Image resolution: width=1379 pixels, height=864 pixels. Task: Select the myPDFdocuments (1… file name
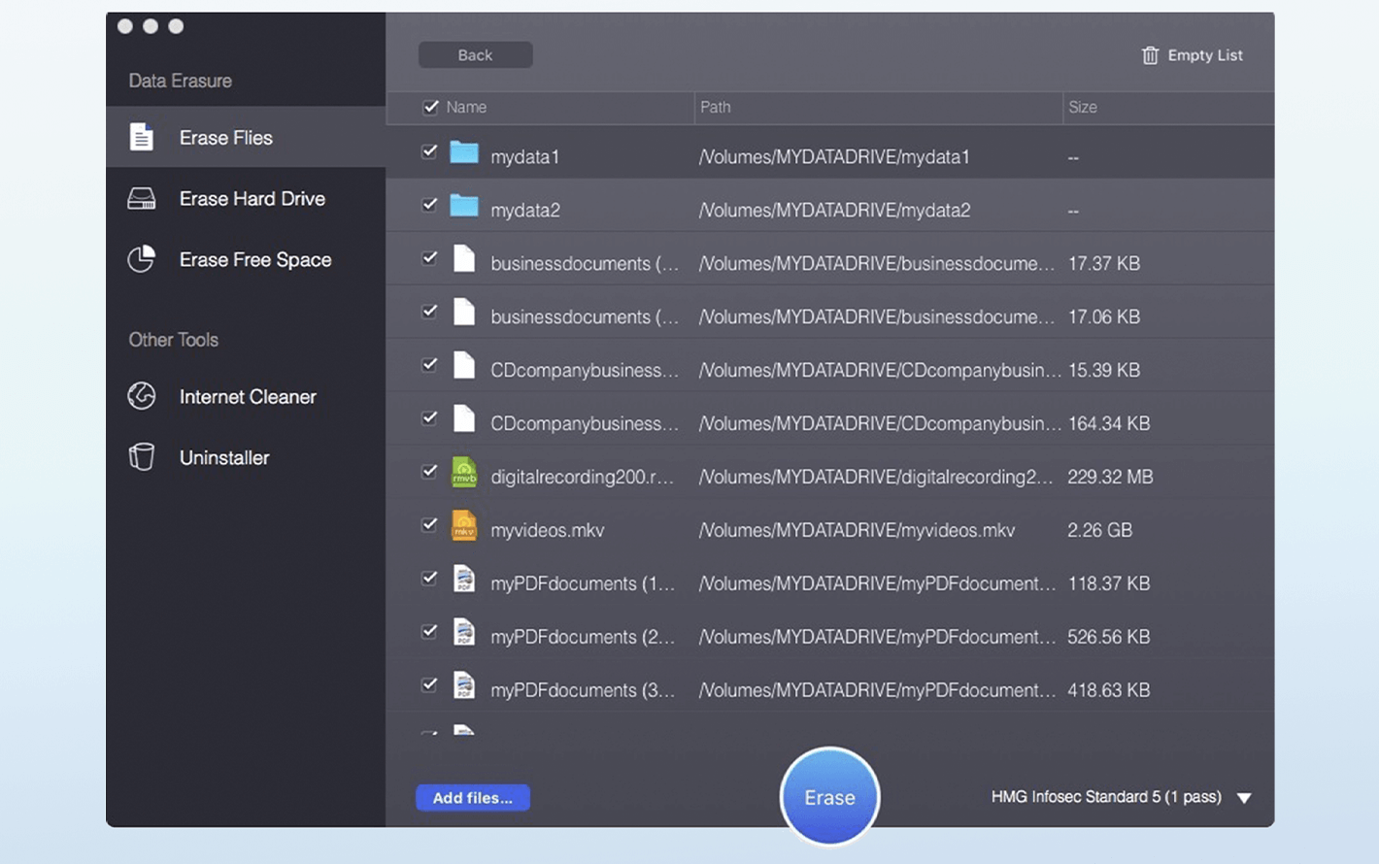[x=583, y=583]
